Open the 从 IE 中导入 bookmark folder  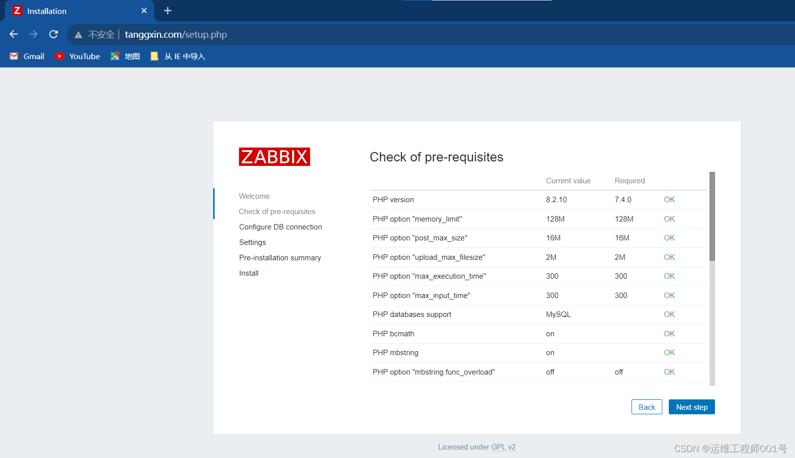click(x=178, y=56)
